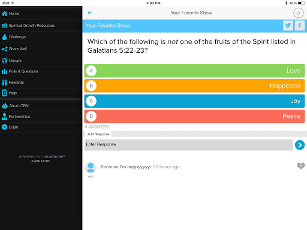
Task: Follow the CrowdHub Learn More link
Action: click(40, 161)
